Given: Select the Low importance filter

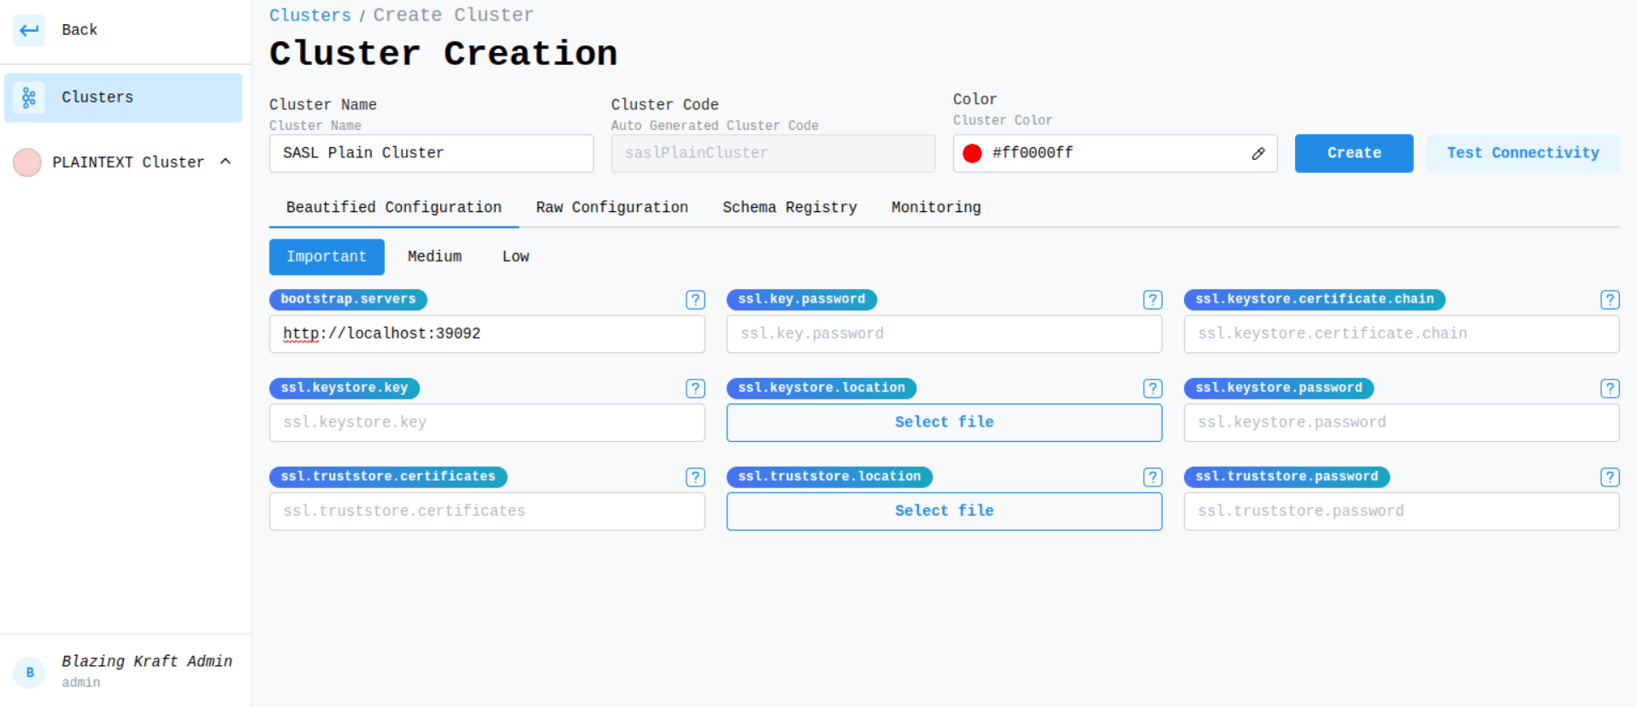Looking at the screenshot, I should click(515, 256).
